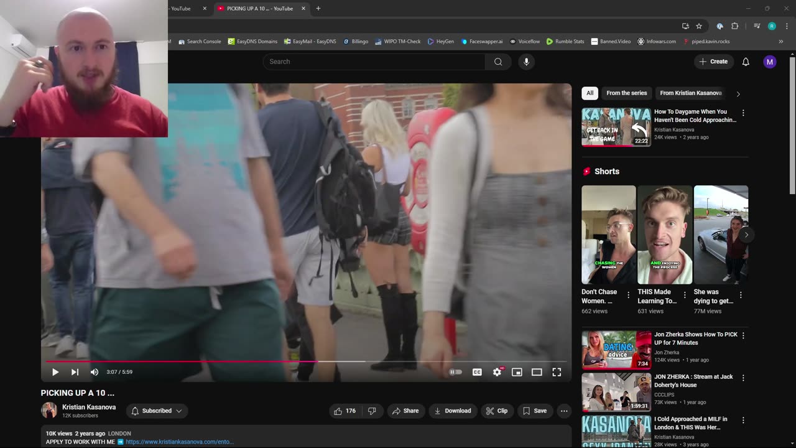Open browser extensions puzzle icon
Screen dimensions: 796x448
pyautogui.click(x=734, y=26)
